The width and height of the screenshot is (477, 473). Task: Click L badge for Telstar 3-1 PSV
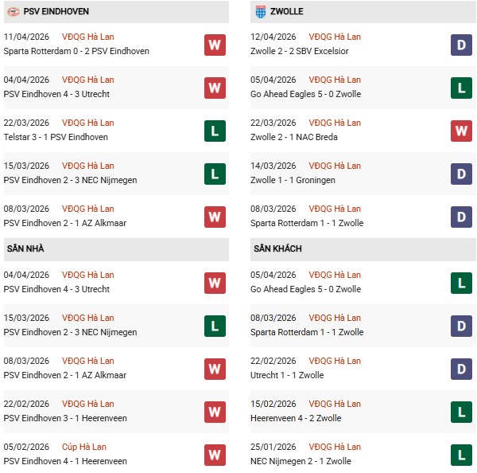[215, 131]
